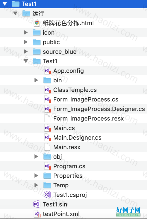Click the icon next to Program.cs
This screenshot has width=147, height=219.
point(47,166)
